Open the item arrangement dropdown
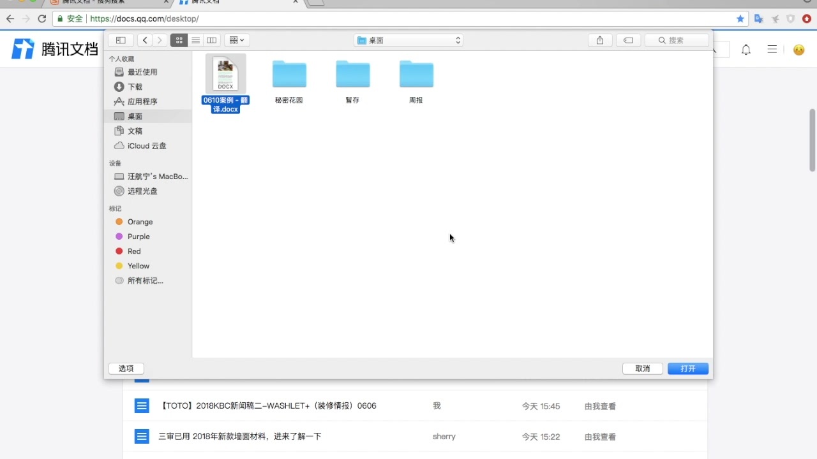The image size is (817, 459). (x=237, y=40)
